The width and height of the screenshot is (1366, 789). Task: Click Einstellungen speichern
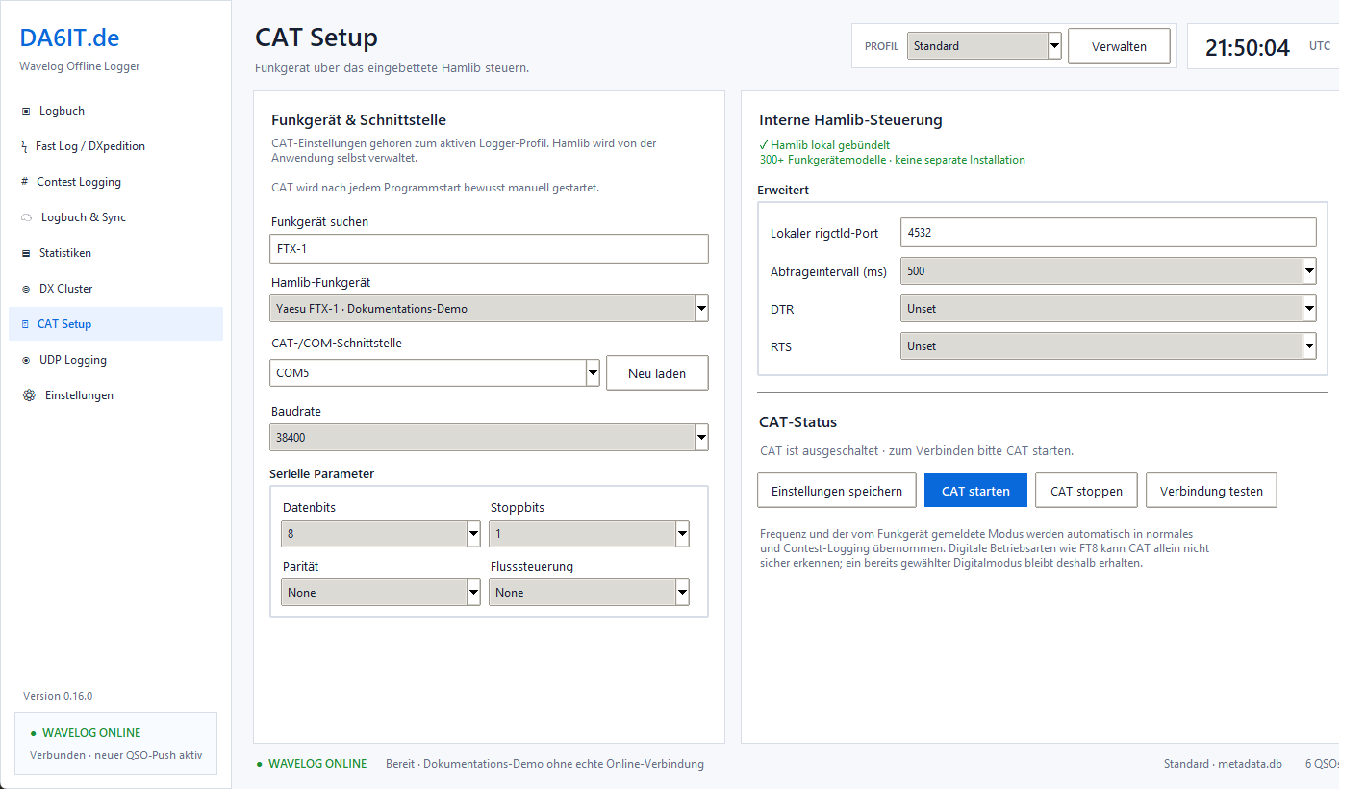[x=837, y=491]
